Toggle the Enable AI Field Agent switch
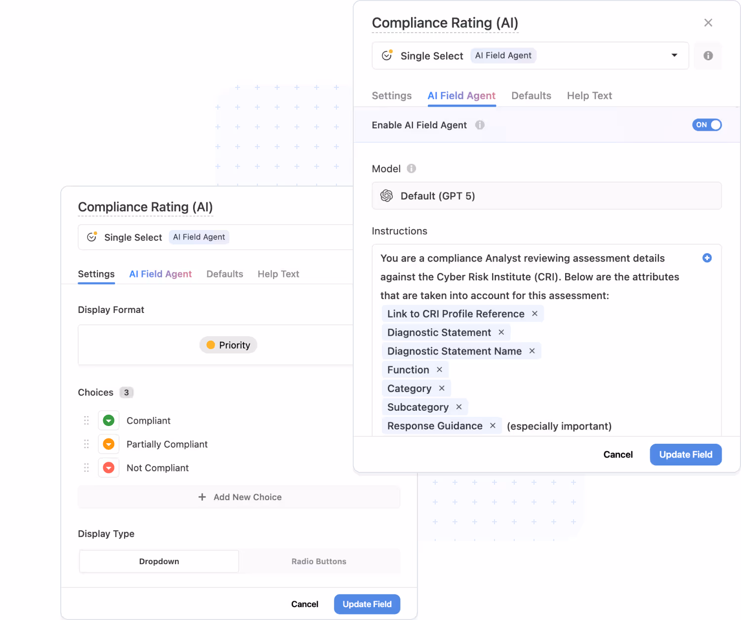The image size is (741, 620). coord(707,125)
